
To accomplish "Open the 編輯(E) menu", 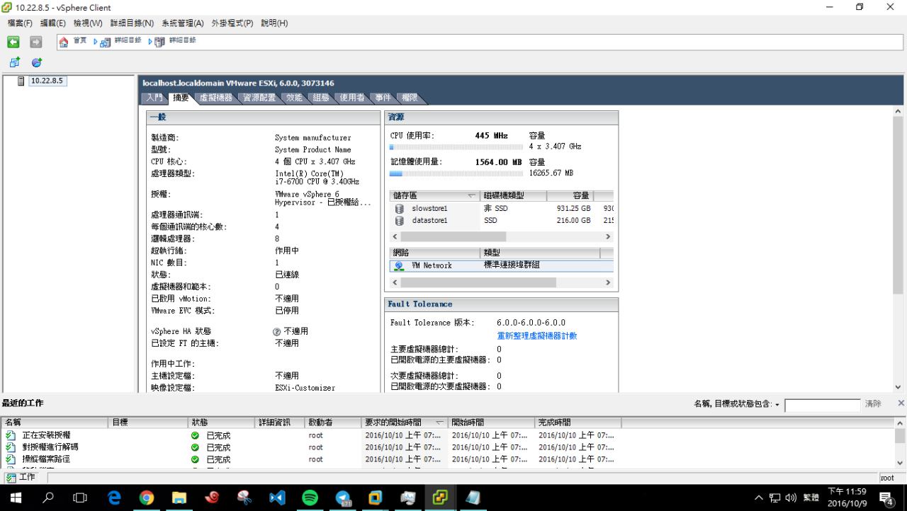I will 52,23.
